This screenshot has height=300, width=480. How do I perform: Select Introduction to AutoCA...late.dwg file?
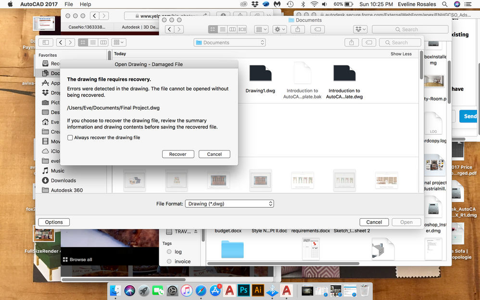pyautogui.click(x=344, y=82)
